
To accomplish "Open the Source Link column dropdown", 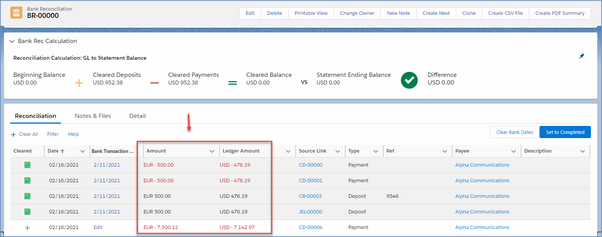I will coord(337,151).
